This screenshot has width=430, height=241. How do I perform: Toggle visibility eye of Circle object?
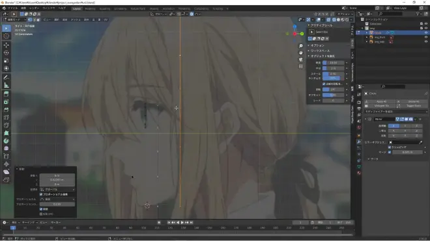point(426,32)
